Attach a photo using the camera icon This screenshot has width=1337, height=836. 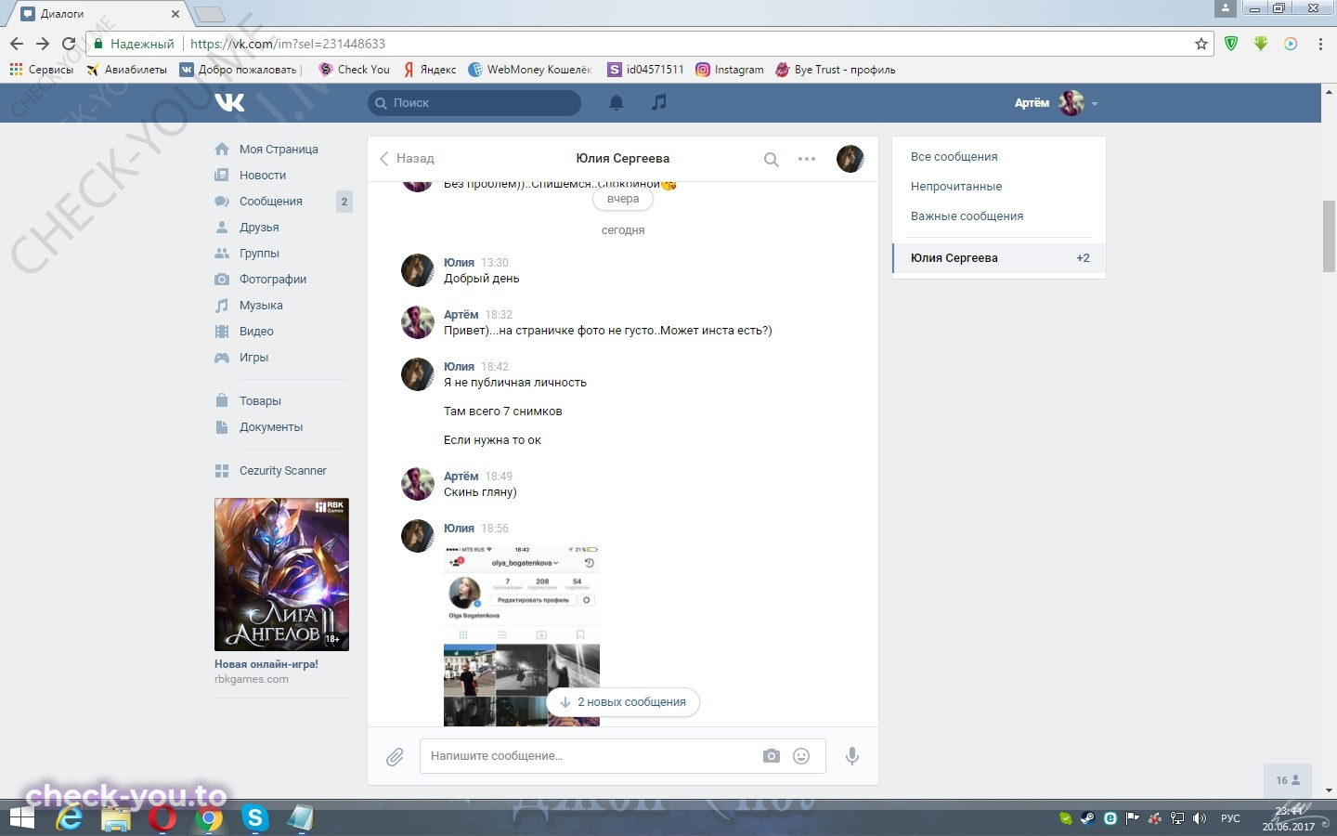[772, 756]
